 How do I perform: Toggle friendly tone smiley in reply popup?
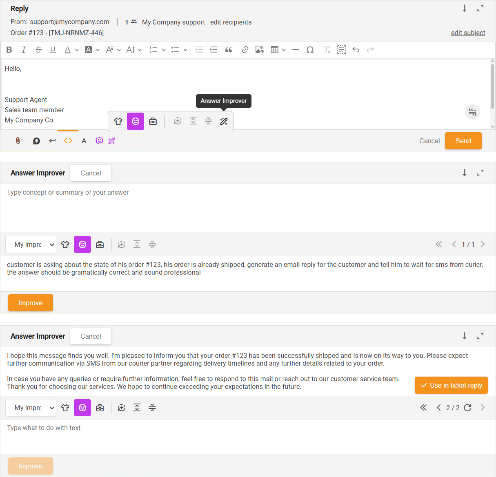click(x=136, y=122)
